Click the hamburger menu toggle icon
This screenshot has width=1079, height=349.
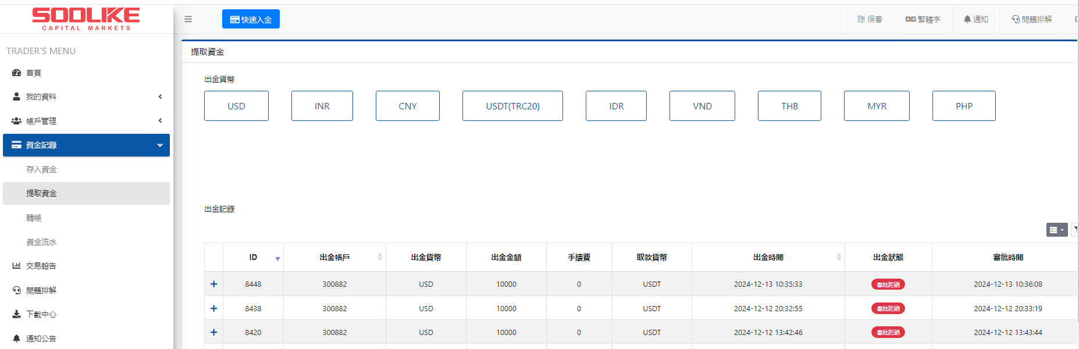[188, 19]
